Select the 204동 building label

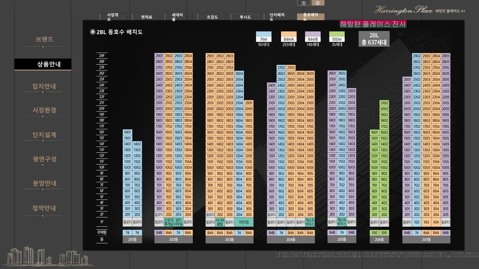pos(291,239)
